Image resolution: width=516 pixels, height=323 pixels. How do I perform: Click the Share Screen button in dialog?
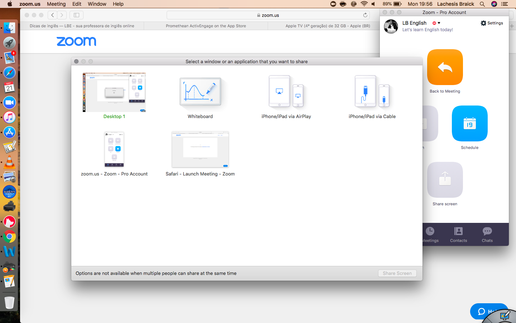pos(397,273)
